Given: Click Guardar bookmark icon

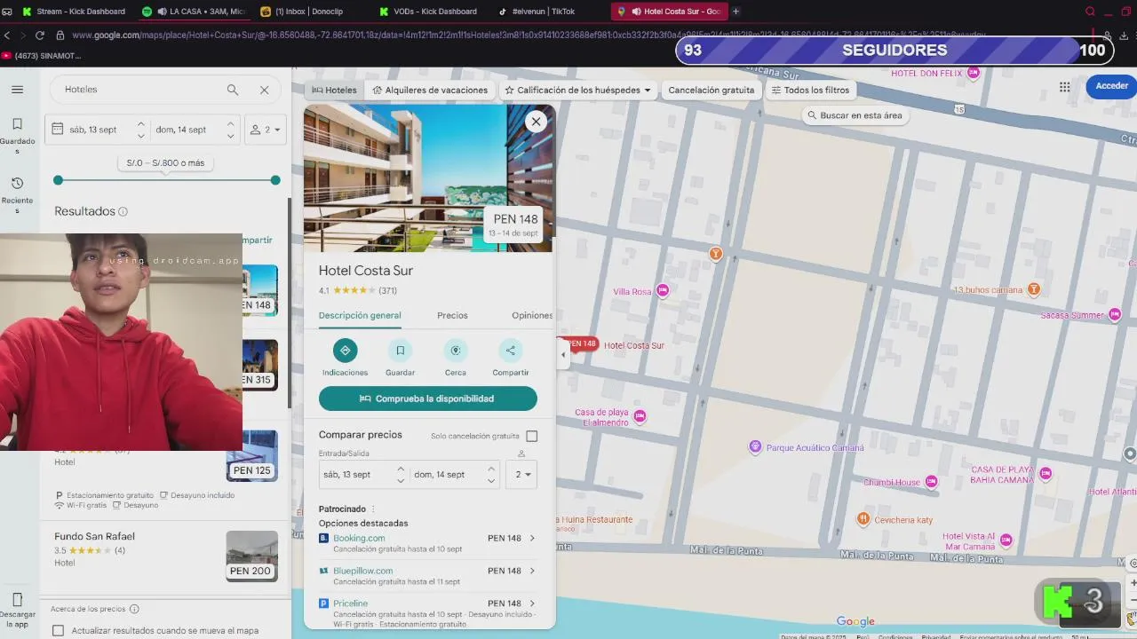Looking at the screenshot, I should [x=400, y=351].
